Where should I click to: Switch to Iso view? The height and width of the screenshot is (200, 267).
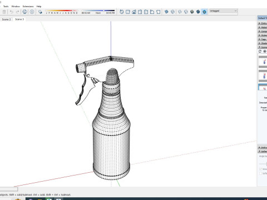122,12
